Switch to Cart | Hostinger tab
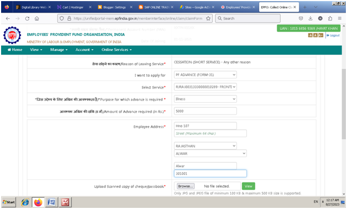347x209 pixels. (x=72, y=7)
